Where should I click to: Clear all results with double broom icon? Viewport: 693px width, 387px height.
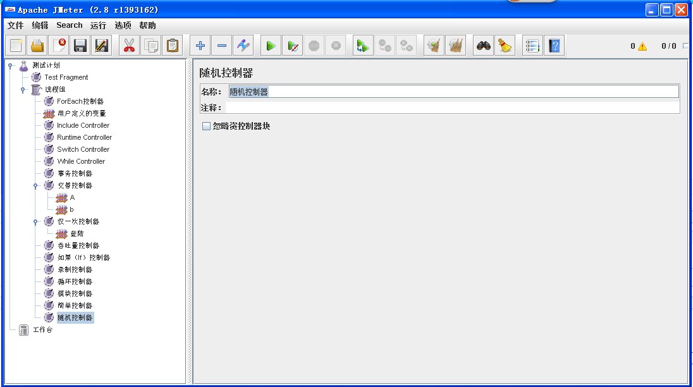pyautogui.click(x=456, y=46)
